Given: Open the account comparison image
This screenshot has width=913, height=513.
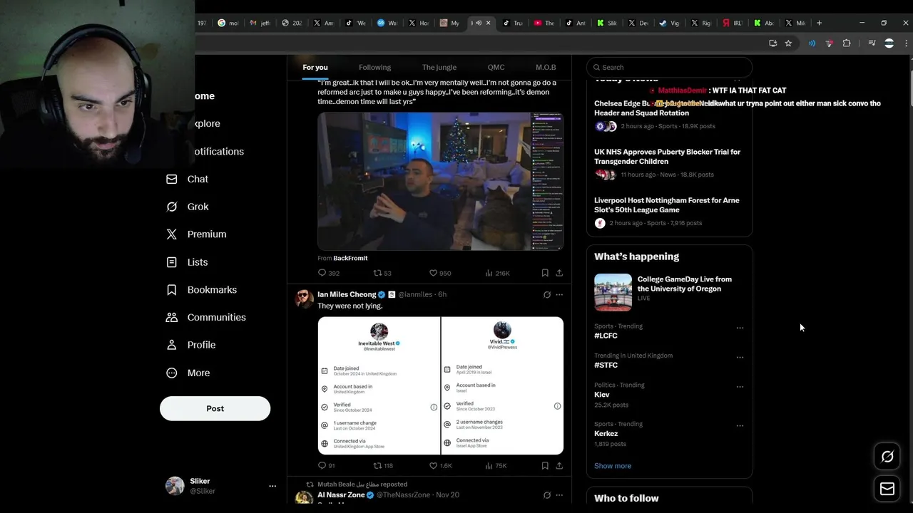Looking at the screenshot, I should (440, 385).
